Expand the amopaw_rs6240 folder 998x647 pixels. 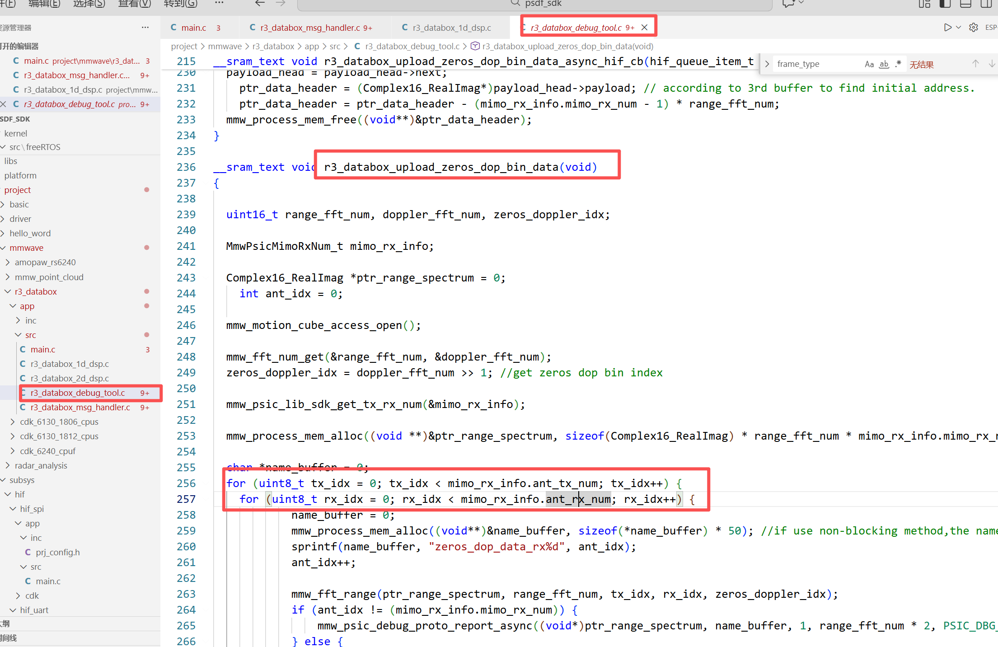pos(8,263)
